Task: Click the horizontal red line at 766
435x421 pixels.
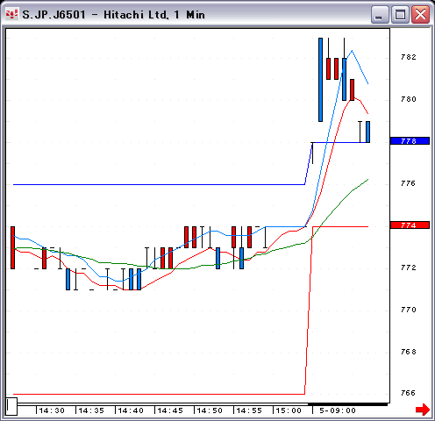Action: pyautogui.click(x=159, y=394)
